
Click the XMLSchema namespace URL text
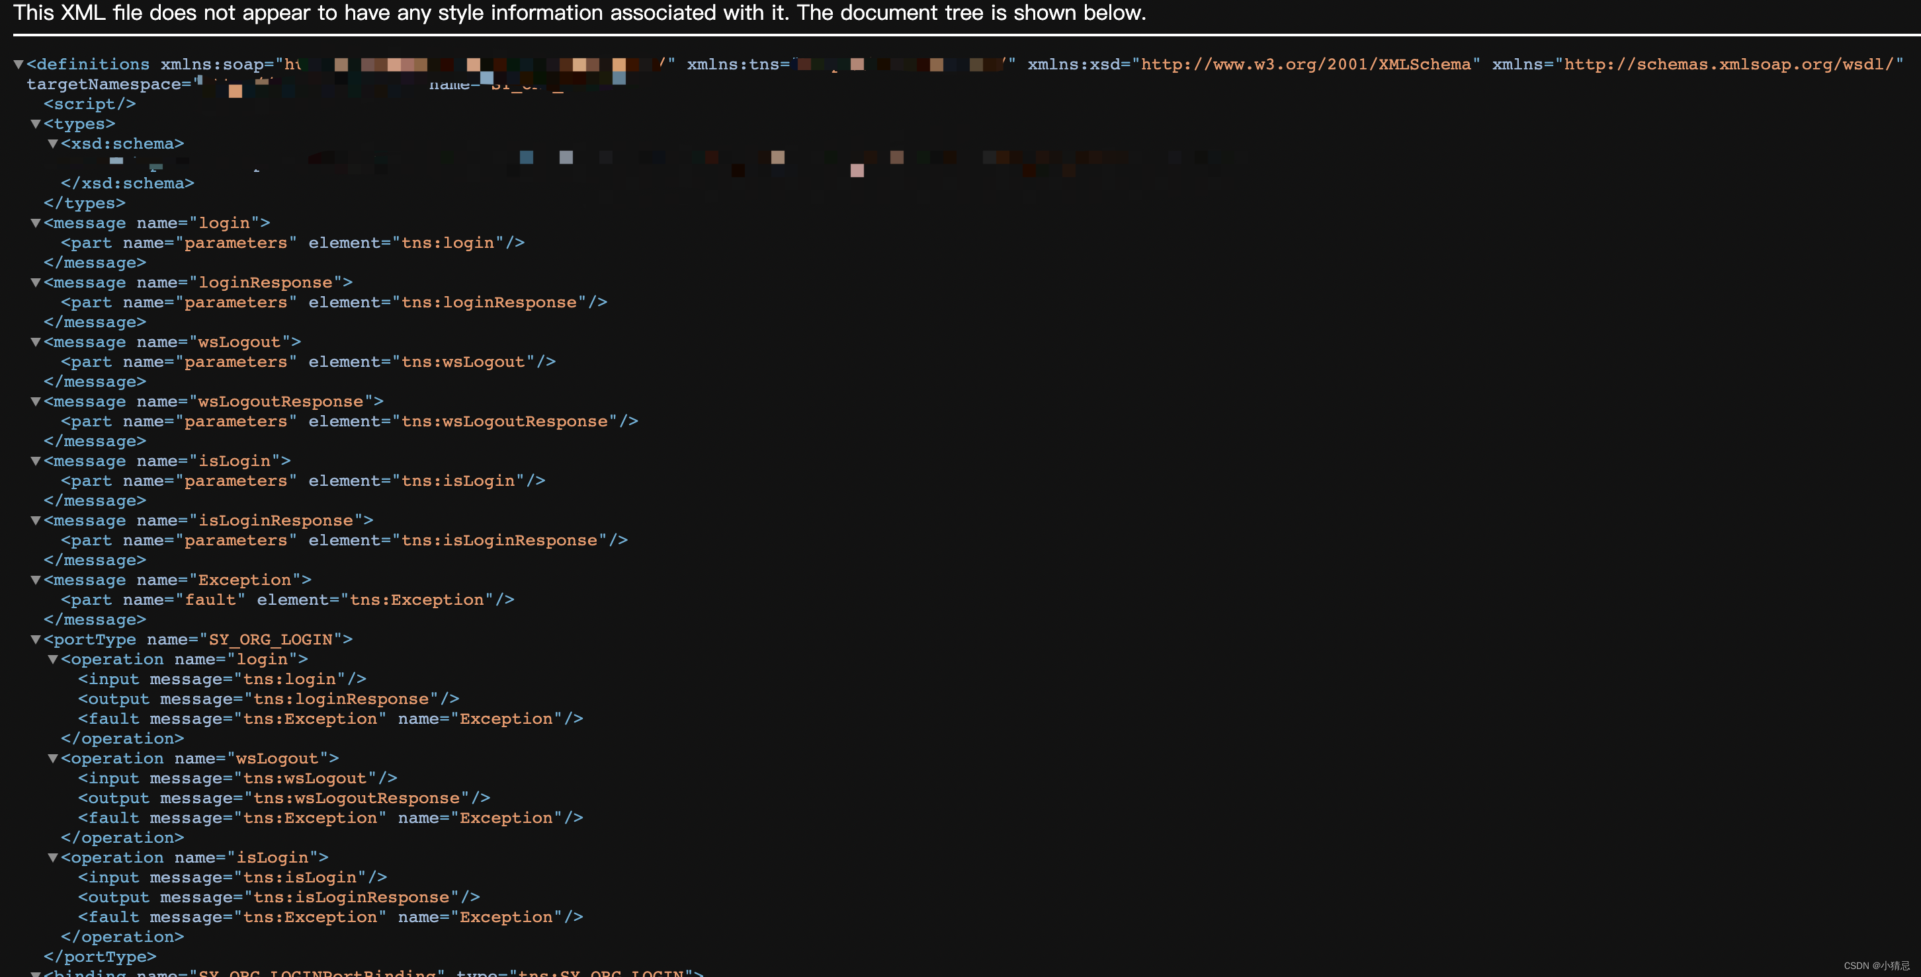[x=1305, y=65]
